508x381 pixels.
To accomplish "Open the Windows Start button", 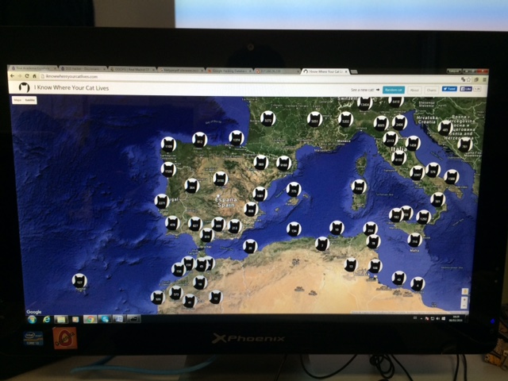I will pos(32,319).
